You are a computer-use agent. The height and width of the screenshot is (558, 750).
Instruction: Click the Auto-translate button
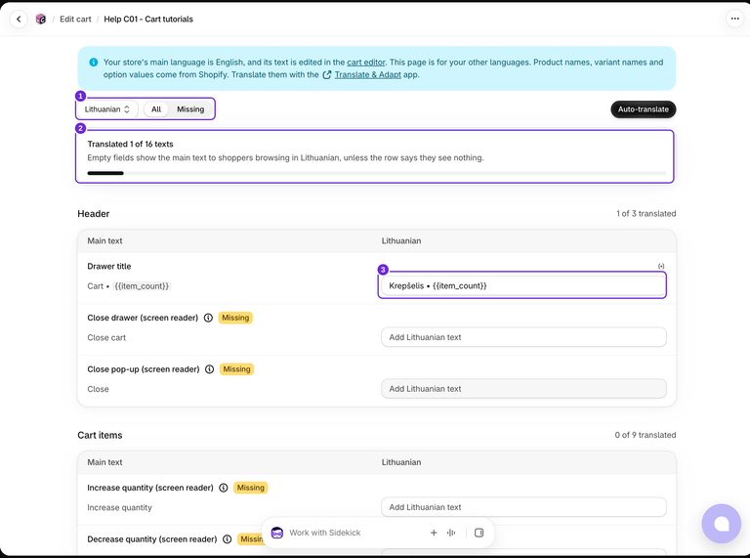tap(643, 109)
